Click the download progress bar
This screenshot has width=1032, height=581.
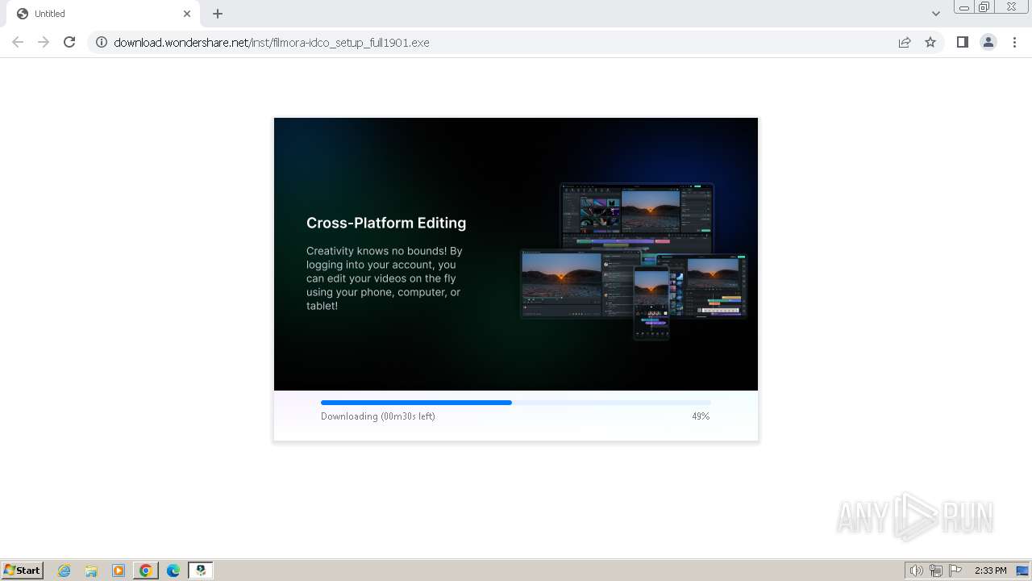point(516,402)
